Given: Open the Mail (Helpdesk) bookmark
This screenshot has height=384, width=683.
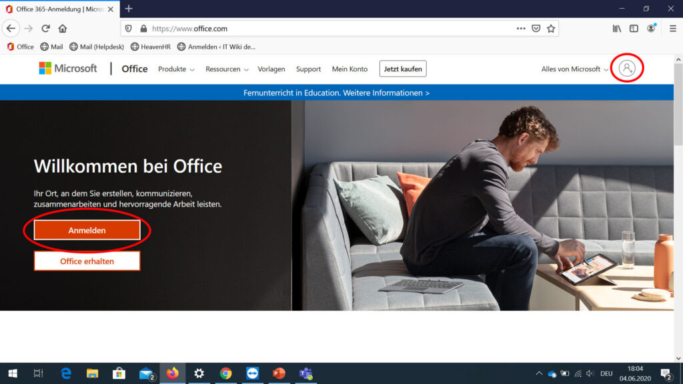Looking at the screenshot, I should pos(97,47).
